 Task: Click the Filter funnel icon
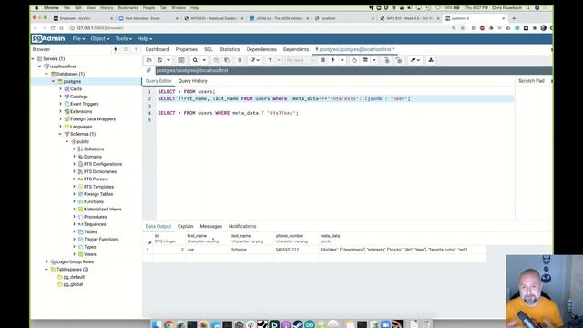pyautogui.click(x=270, y=60)
